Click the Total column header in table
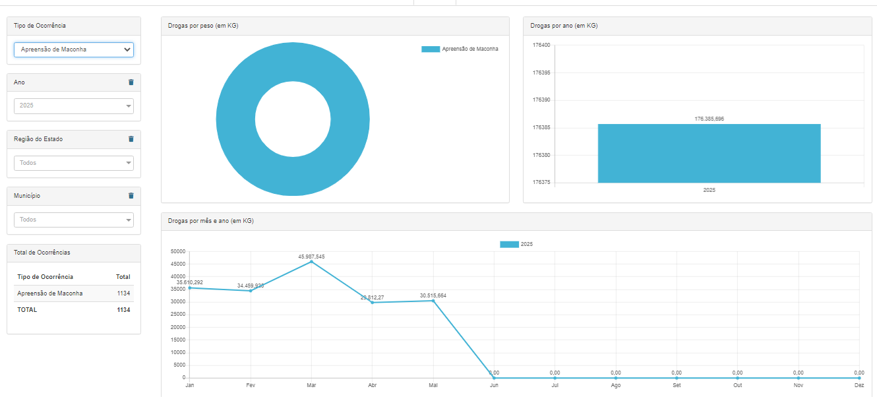Viewport: 877px width, 397px height. 123,277
